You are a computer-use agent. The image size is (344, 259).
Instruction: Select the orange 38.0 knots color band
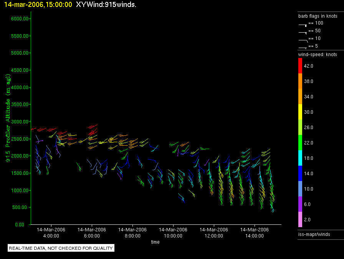coord(300,81)
